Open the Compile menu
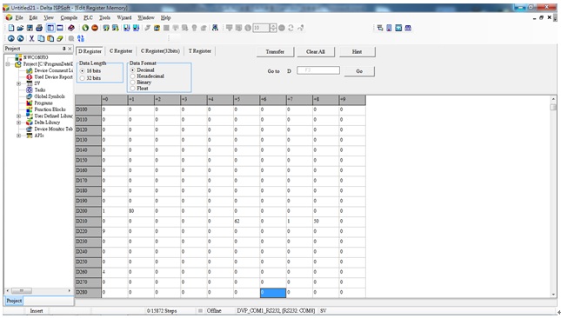Screen dimensions: 561x318 coord(69,17)
